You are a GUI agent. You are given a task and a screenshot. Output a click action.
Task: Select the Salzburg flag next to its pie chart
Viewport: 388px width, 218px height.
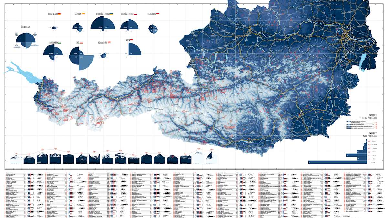(158, 13)
